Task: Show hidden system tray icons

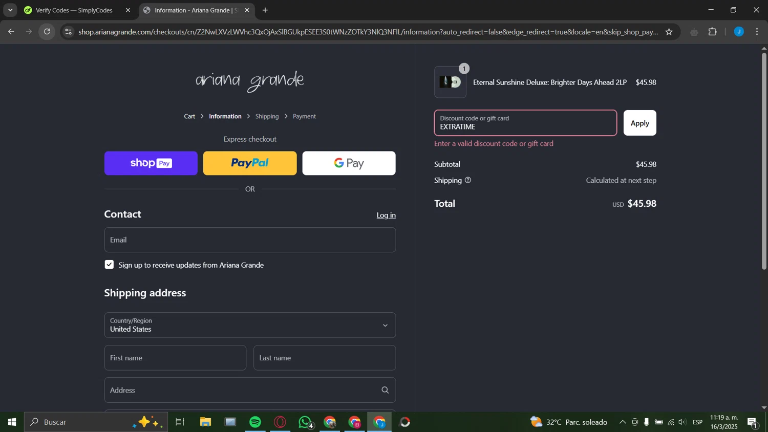Action: [x=623, y=422]
